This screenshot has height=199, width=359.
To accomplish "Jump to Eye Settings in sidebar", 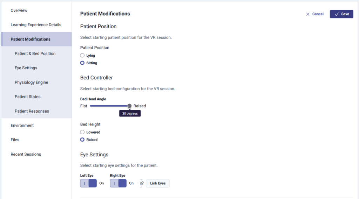I will coord(26,68).
